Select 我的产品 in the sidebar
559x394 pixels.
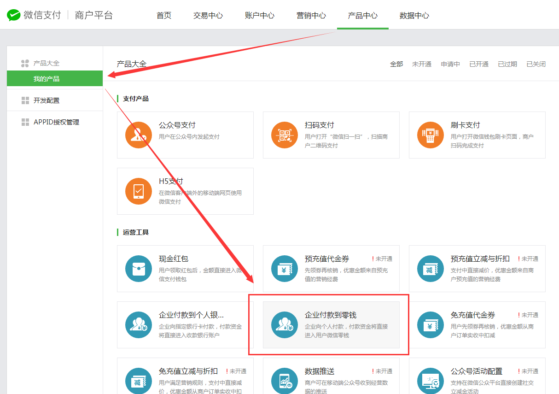[47, 79]
